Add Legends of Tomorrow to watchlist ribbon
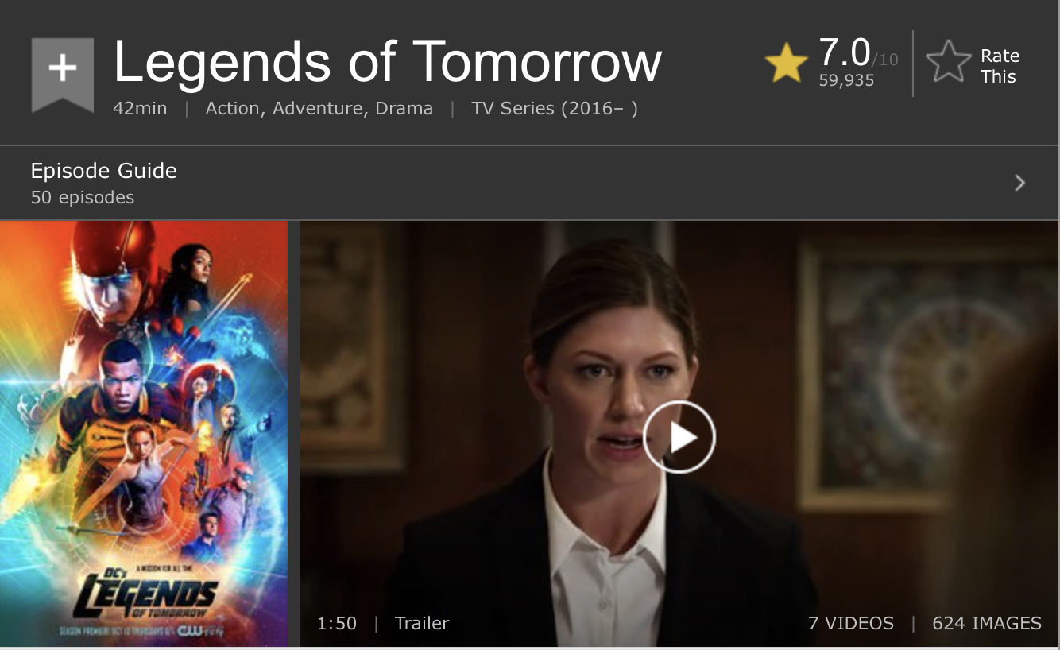 pos(63,75)
